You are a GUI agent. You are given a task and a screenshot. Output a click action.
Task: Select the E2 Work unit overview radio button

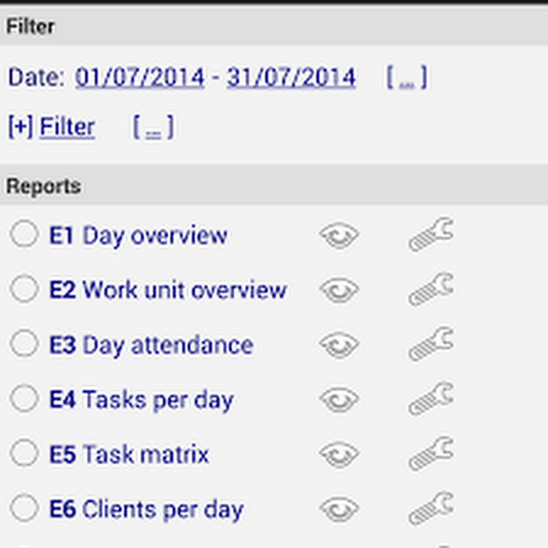point(24,289)
